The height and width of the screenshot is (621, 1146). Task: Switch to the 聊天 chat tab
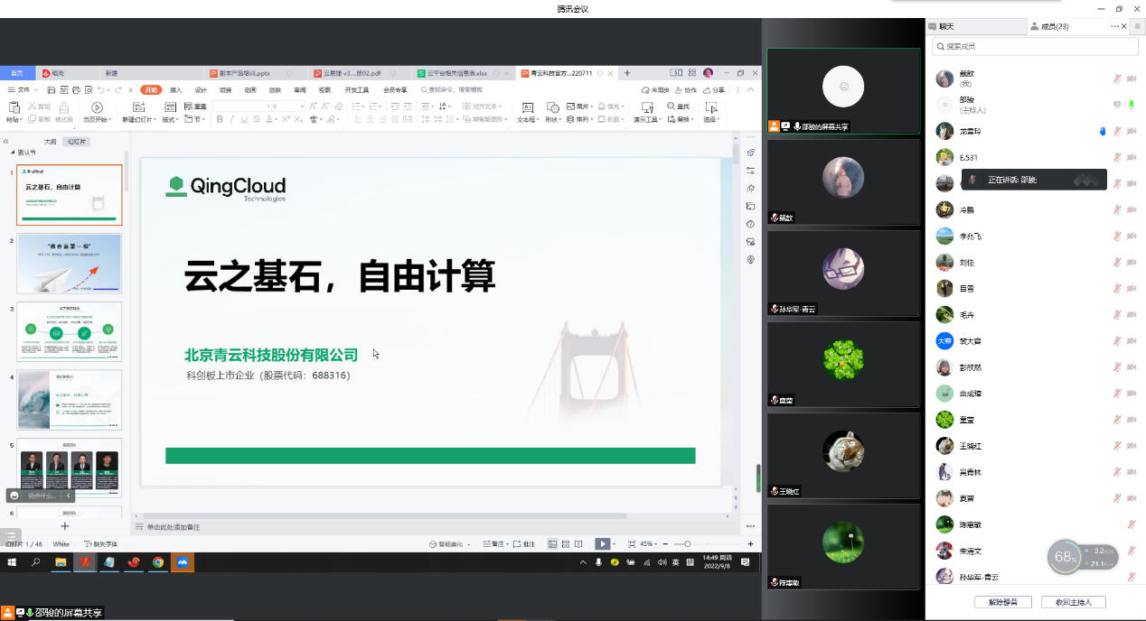945,27
